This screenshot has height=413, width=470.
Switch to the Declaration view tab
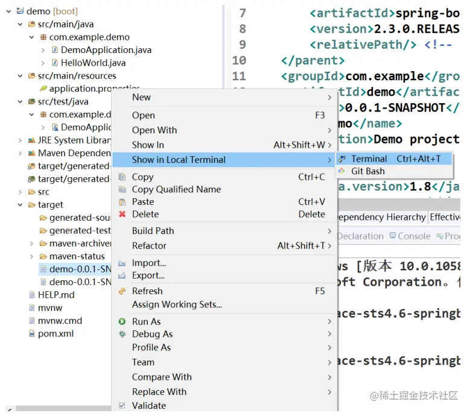coord(360,236)
